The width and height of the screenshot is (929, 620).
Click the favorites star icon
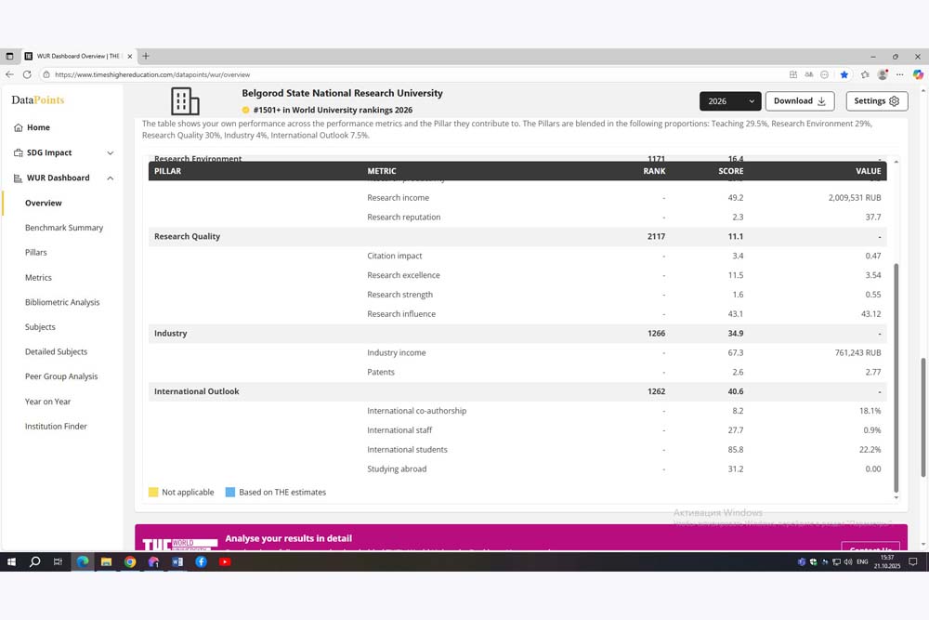pyautogui.click(x=844, y=74)
